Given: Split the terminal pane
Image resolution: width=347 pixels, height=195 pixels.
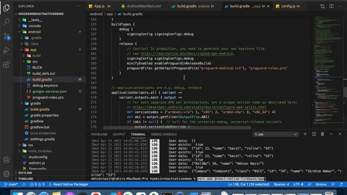Looking at the screenshot, I should coord(314,134).
